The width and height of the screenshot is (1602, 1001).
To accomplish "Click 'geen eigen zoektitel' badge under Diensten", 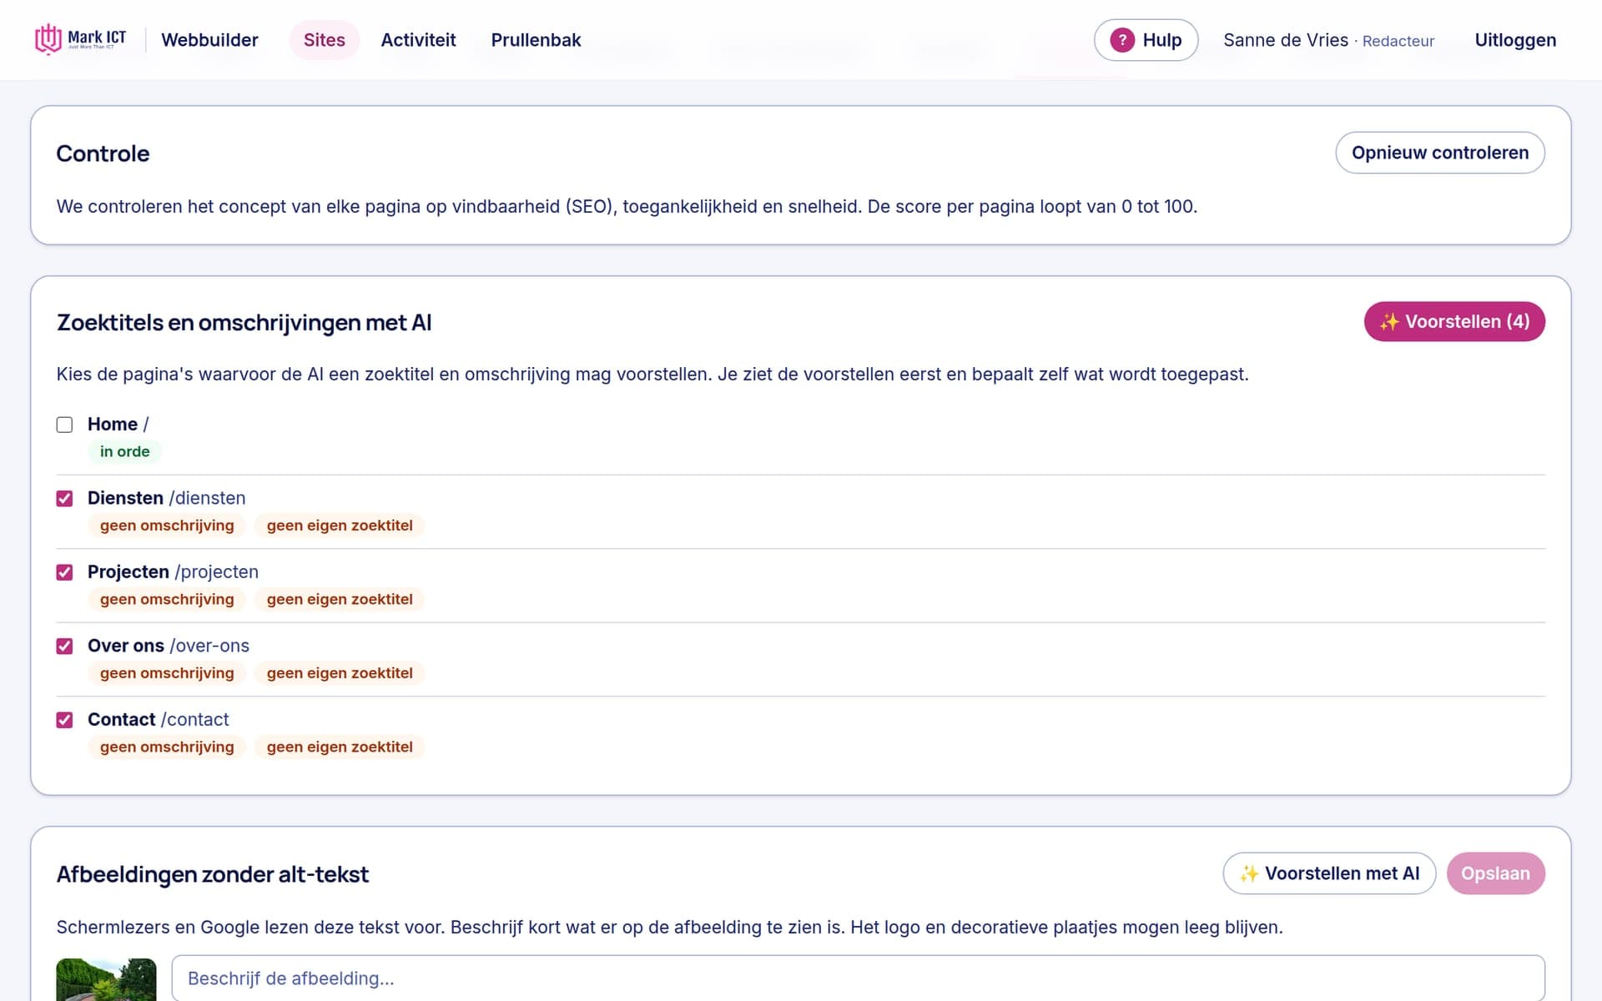I will [340, 526].
